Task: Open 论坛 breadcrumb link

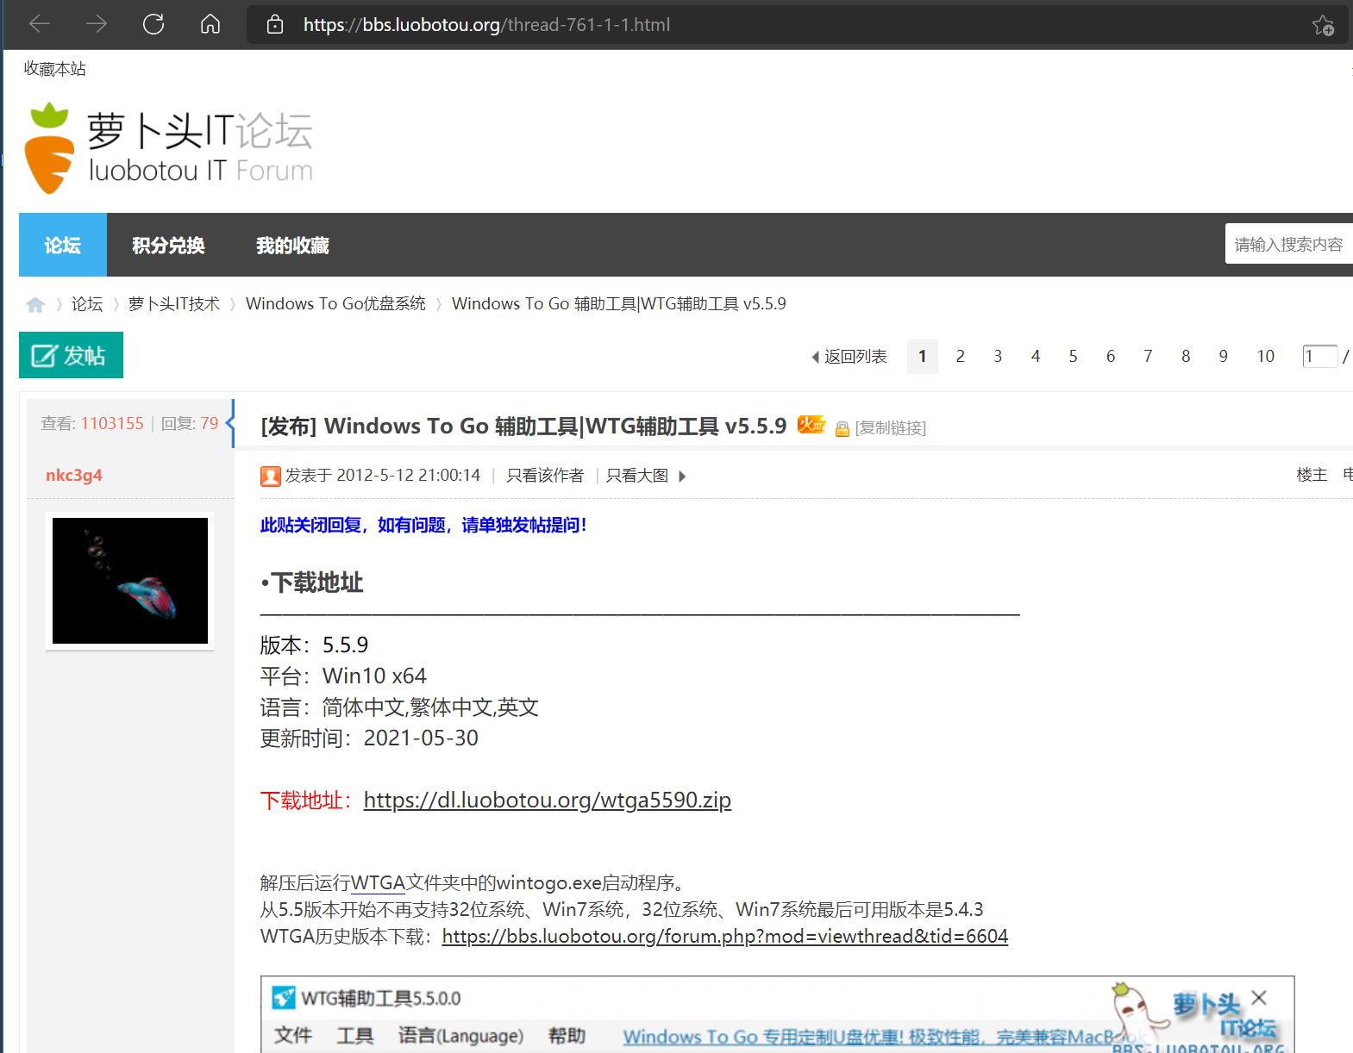Action: [87, 304]
